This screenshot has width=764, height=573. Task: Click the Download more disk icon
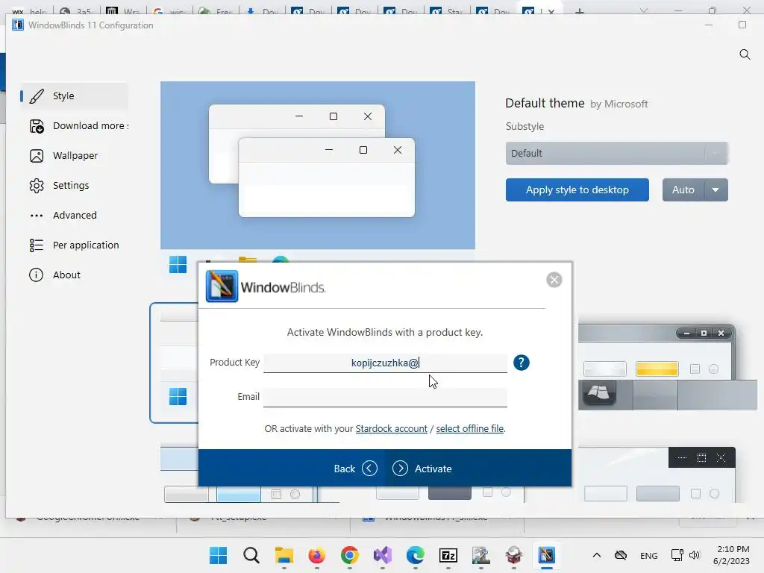(x=37, y=126)
